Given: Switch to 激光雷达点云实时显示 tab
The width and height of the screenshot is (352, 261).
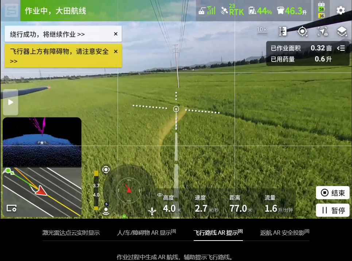Looking at the screenshot, I should (71, 233).
